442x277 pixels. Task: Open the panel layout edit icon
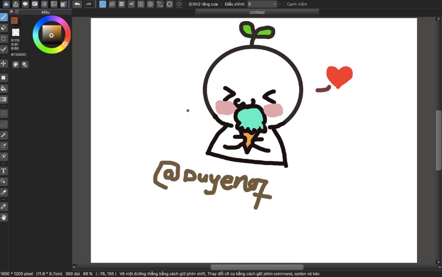(63, 4)
